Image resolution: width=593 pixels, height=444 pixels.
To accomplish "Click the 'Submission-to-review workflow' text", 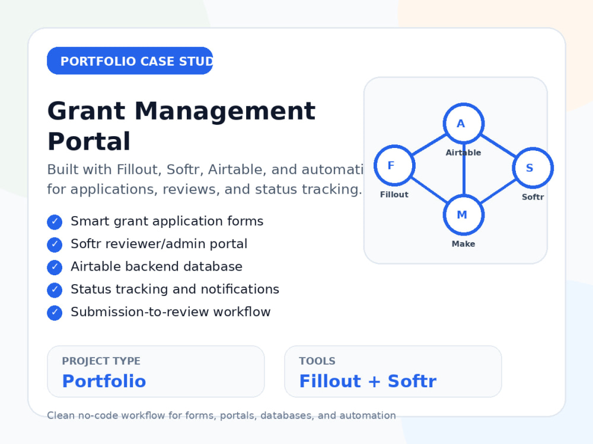I will pyautogui.click(x=171, y=312).
